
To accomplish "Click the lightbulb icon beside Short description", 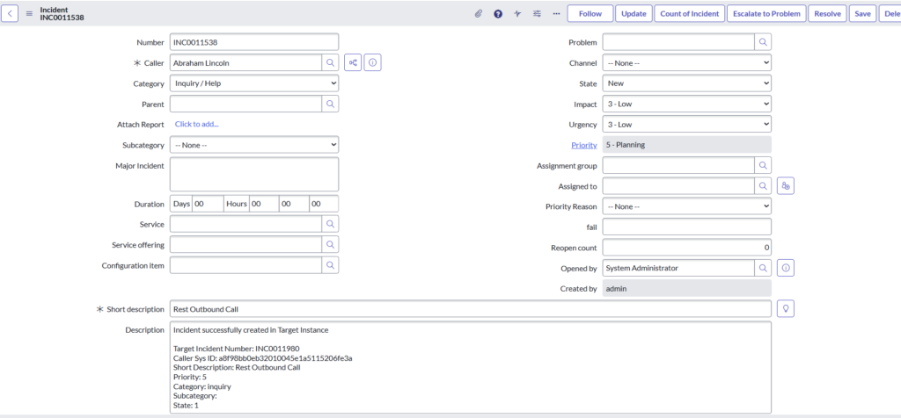I will pyautogui.click(x=786, y=308).
